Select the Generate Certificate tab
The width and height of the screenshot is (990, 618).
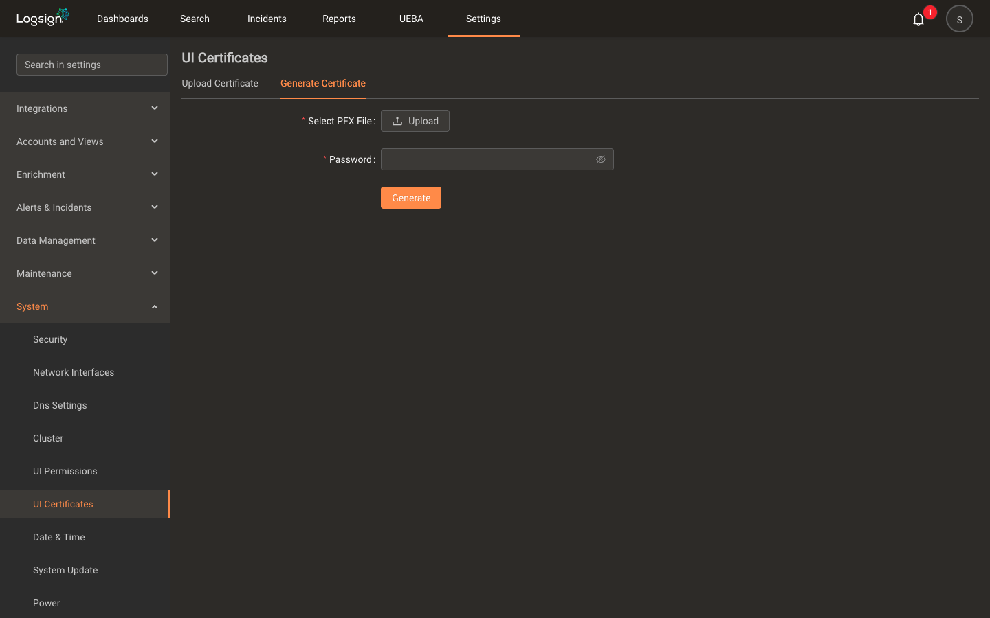[x=323, y=83]
